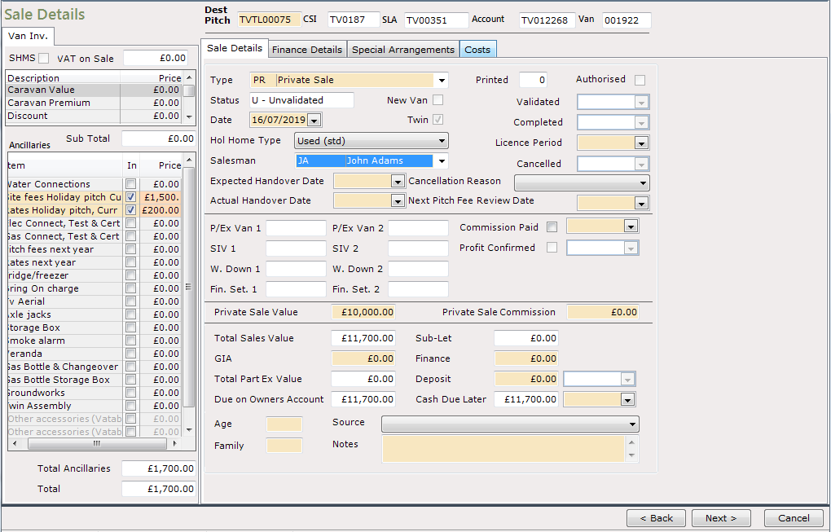This screenshot has height=532, width=831.
Task: Open Commission Paid date picker arrow
Action: 630,226
